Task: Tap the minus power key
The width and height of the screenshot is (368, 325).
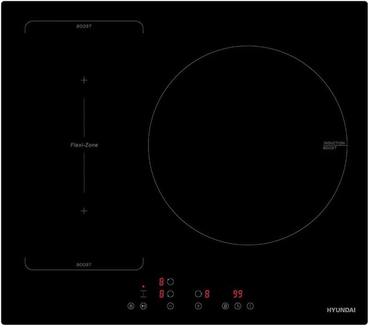Action: coord(171,306)
